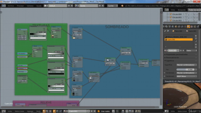Open the Ventana menu

[x=30, y=6]
